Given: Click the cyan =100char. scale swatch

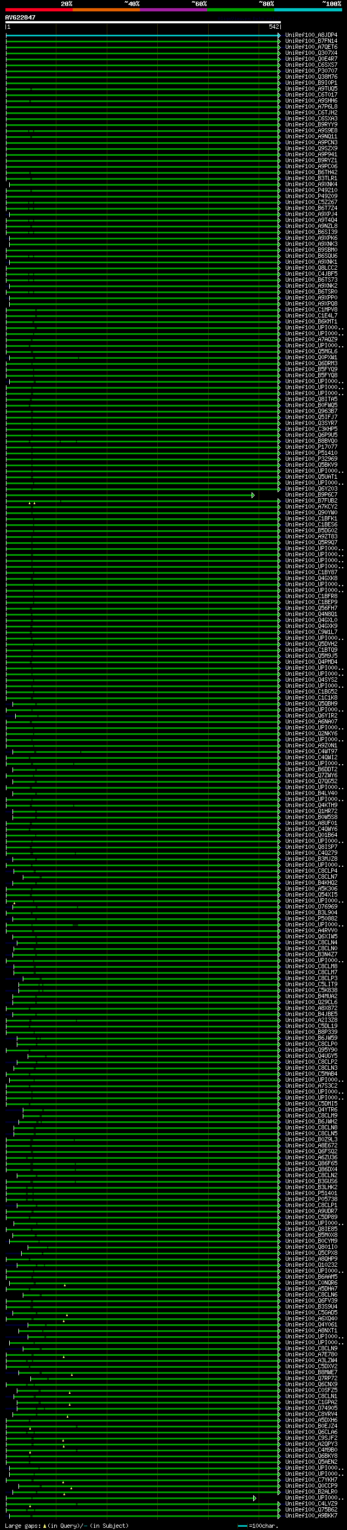Looking at the screenshot, I should [242, 1526].
